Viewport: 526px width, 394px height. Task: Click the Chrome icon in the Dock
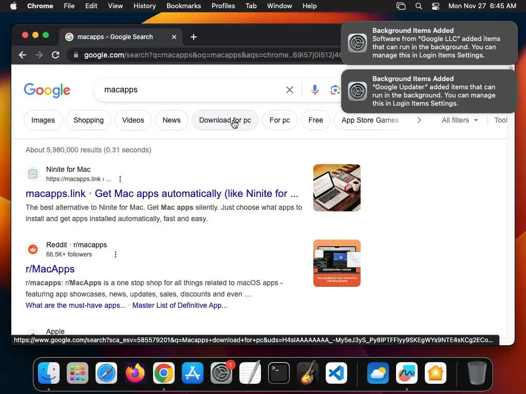(x=164, y=373)
